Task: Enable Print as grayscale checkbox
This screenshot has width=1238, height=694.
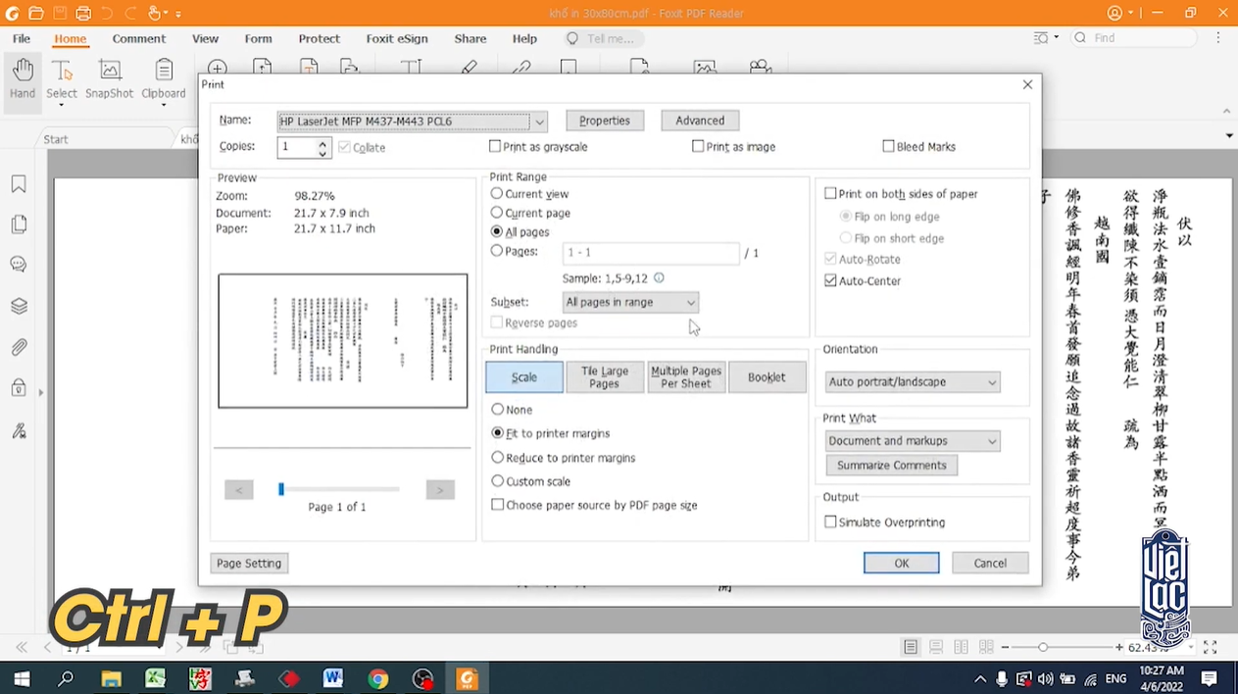Action: 496,147
